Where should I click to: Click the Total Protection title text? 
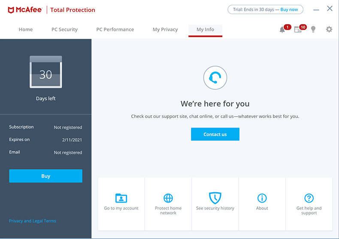coord(73,10)
